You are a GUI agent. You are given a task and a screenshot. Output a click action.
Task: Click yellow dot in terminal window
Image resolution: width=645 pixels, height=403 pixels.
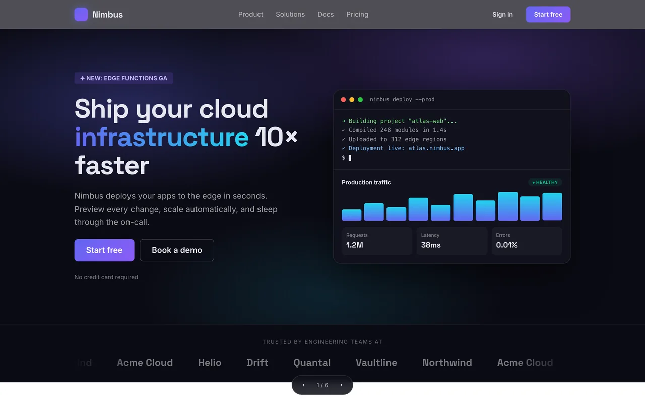coord(352,100)
